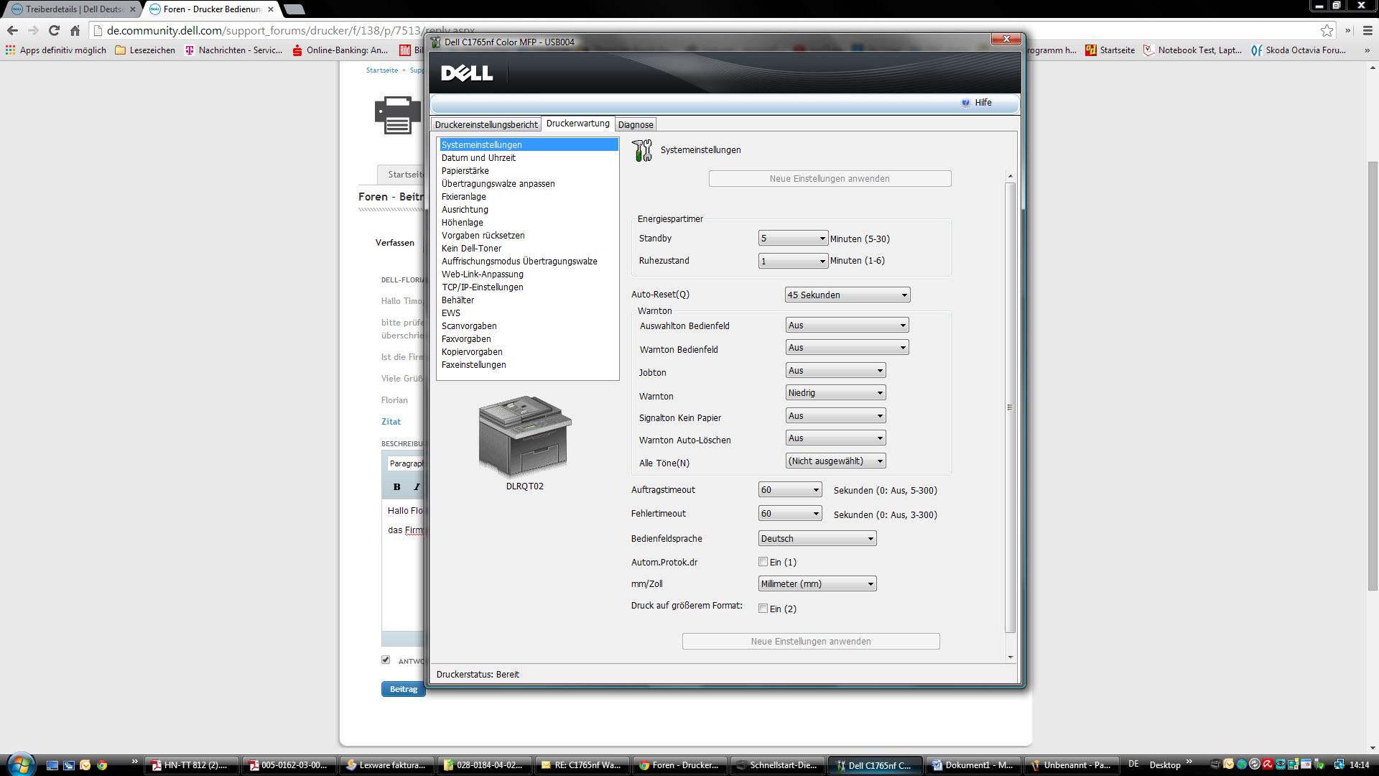The image size is (1379, 776).
Task: Open Lexware faktura taskbar item
Action: click(386, 765)
